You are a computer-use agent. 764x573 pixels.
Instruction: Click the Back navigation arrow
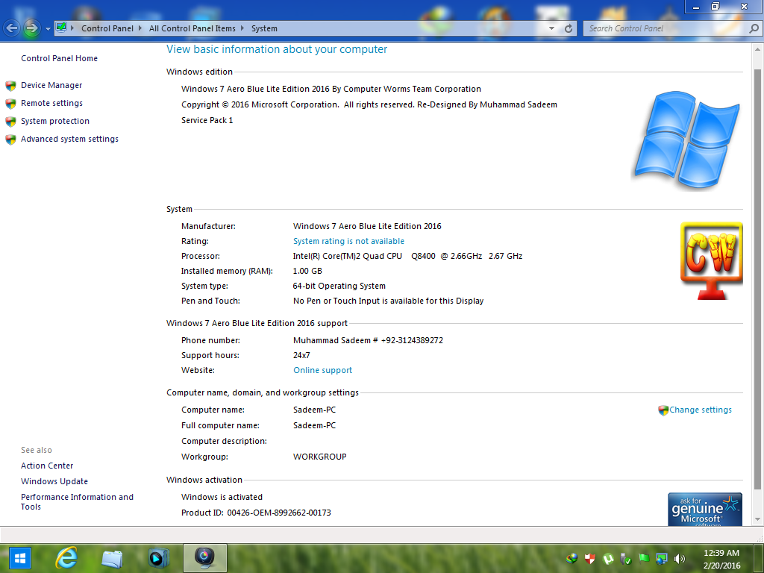point(12,28)
